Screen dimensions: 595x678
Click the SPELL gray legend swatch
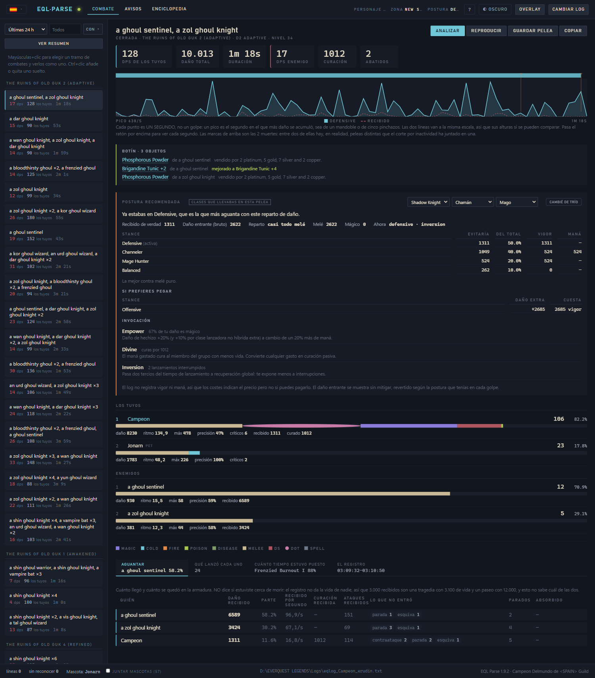(x=306, y=548)
